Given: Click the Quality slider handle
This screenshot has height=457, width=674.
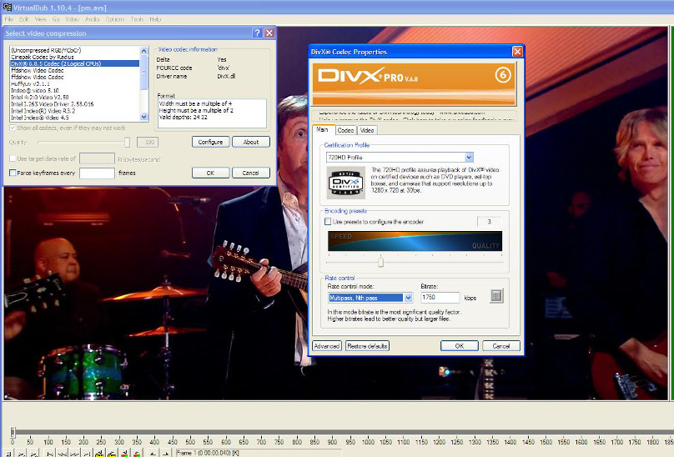Looking at the screenshot, I should [x=128, y=142].
